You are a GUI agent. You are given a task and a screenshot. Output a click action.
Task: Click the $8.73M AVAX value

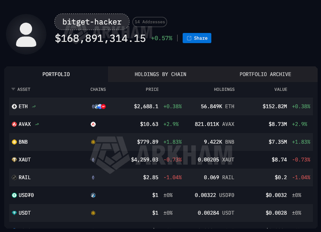(278, 124)
